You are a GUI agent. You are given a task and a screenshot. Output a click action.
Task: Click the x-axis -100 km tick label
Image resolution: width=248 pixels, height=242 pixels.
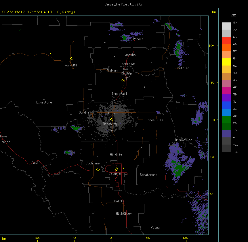(x=36, y=238)
